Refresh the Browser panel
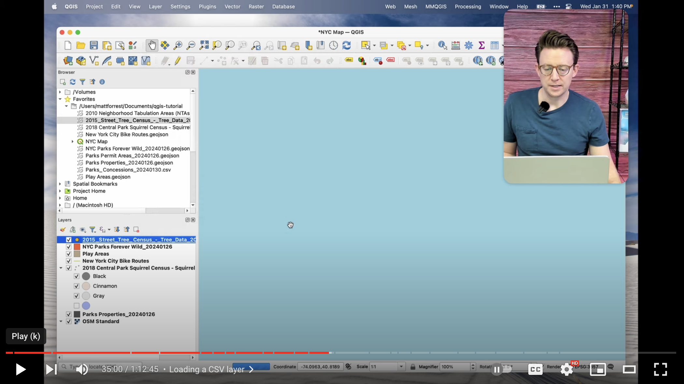This screenshot has height=384, width=684. [73, 82]
